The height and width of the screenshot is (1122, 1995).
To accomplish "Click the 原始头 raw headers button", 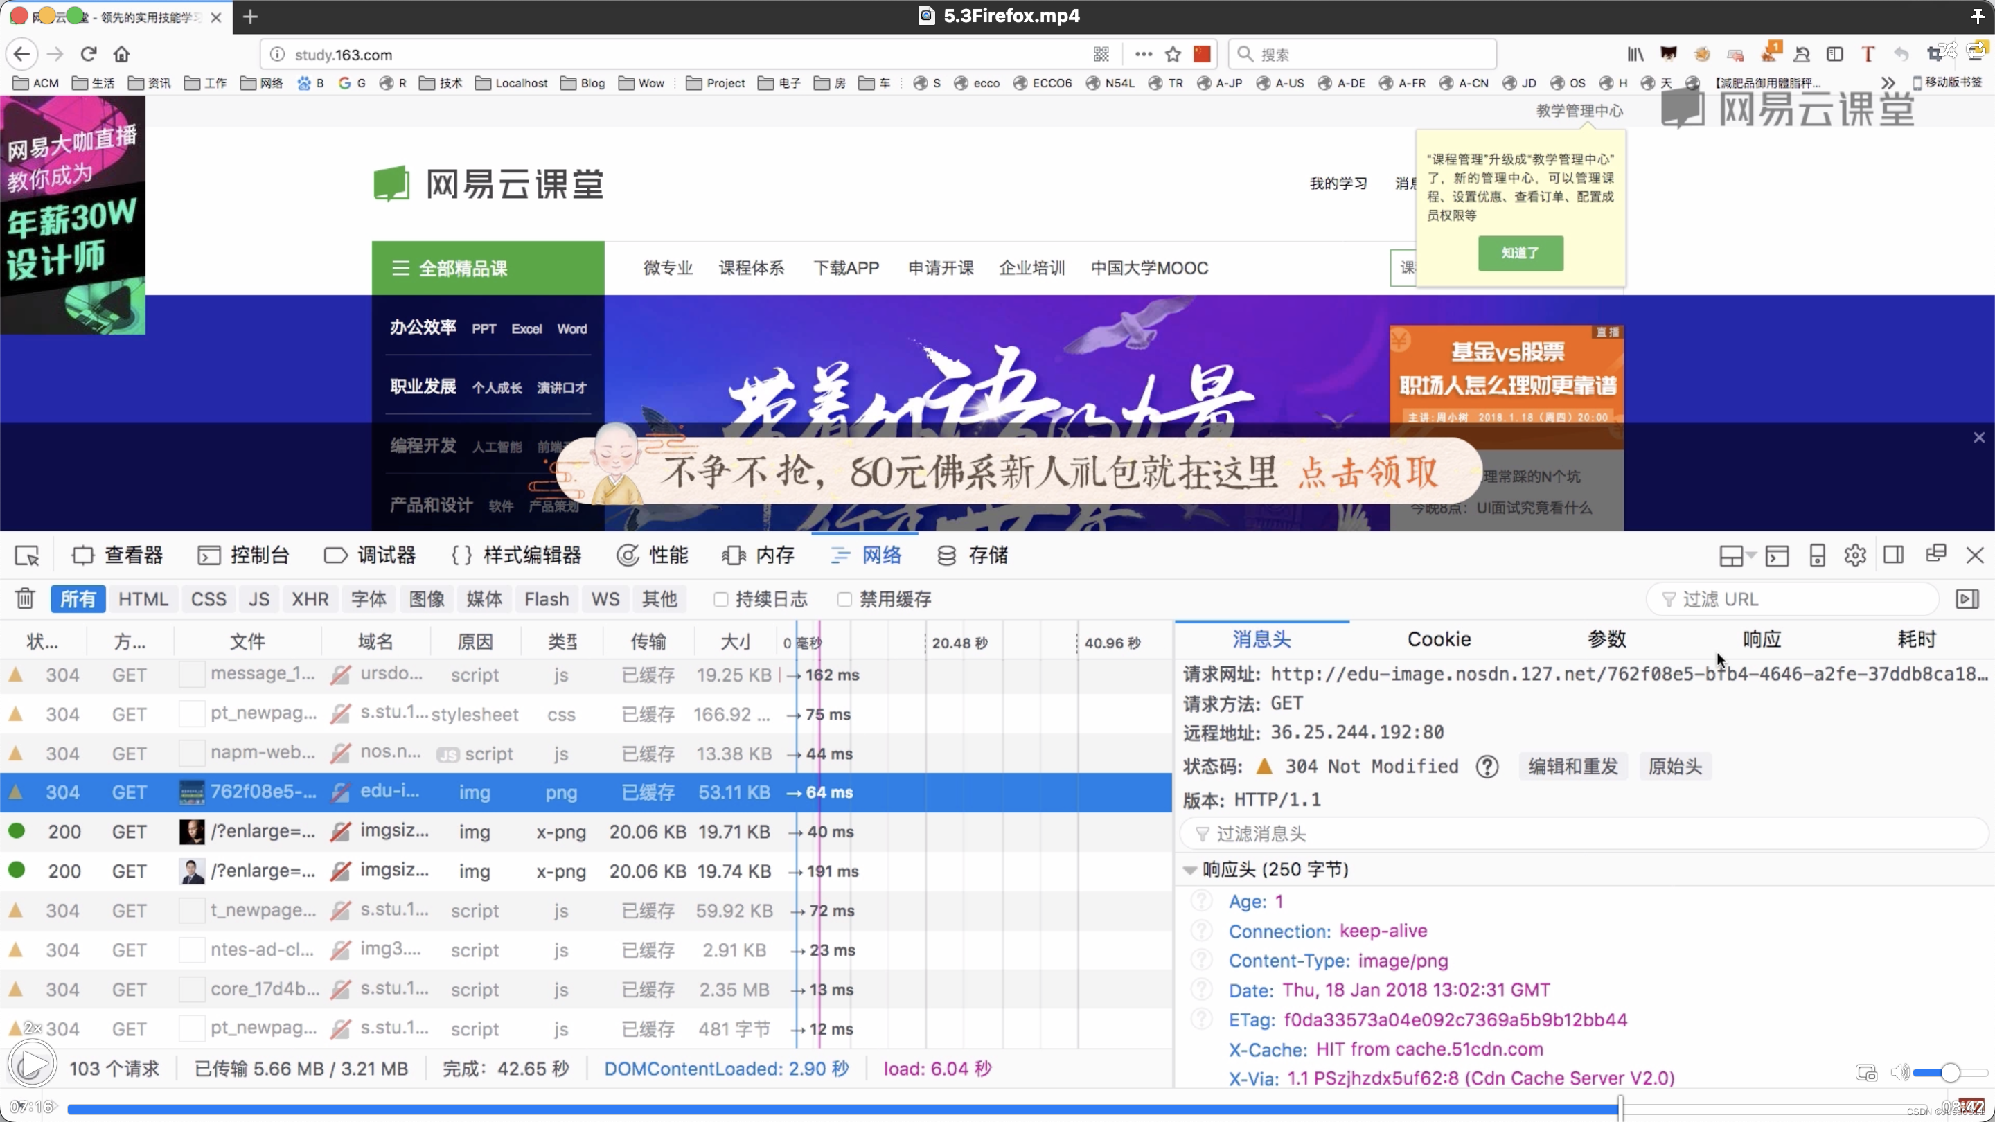I will pos(1675,767).
